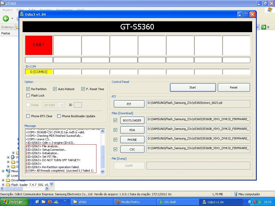Open the AP RAM dump dropdown

click(x=61, y=105)
